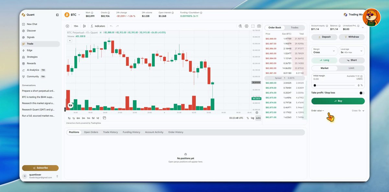Toggle auto scale on chart
Screen dimensions: 389x192
pos(258,118)
